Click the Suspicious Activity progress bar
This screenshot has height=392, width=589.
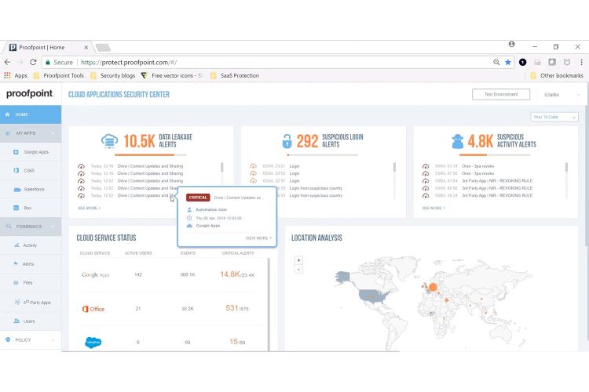point(494,154)
